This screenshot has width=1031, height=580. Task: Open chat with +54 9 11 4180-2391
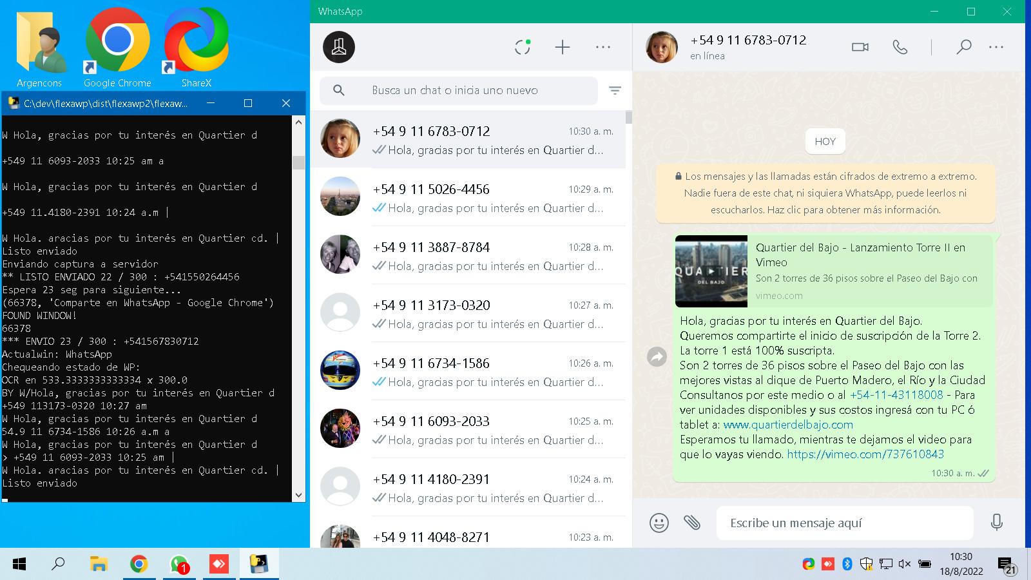[x=468, y=488]
